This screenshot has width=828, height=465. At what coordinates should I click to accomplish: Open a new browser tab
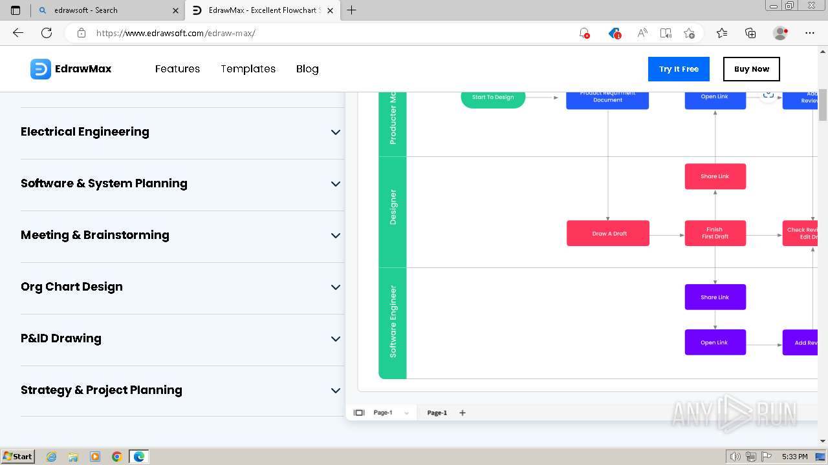352,10
